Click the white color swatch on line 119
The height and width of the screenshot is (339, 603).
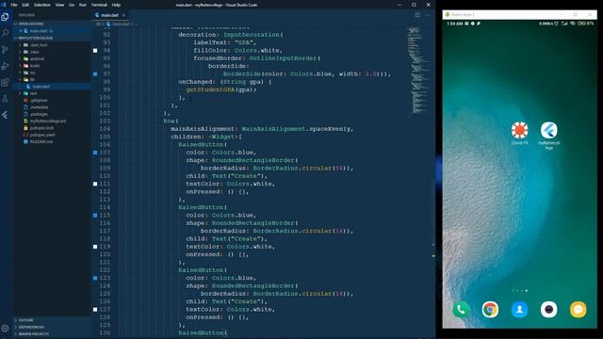tap(95, 247)
